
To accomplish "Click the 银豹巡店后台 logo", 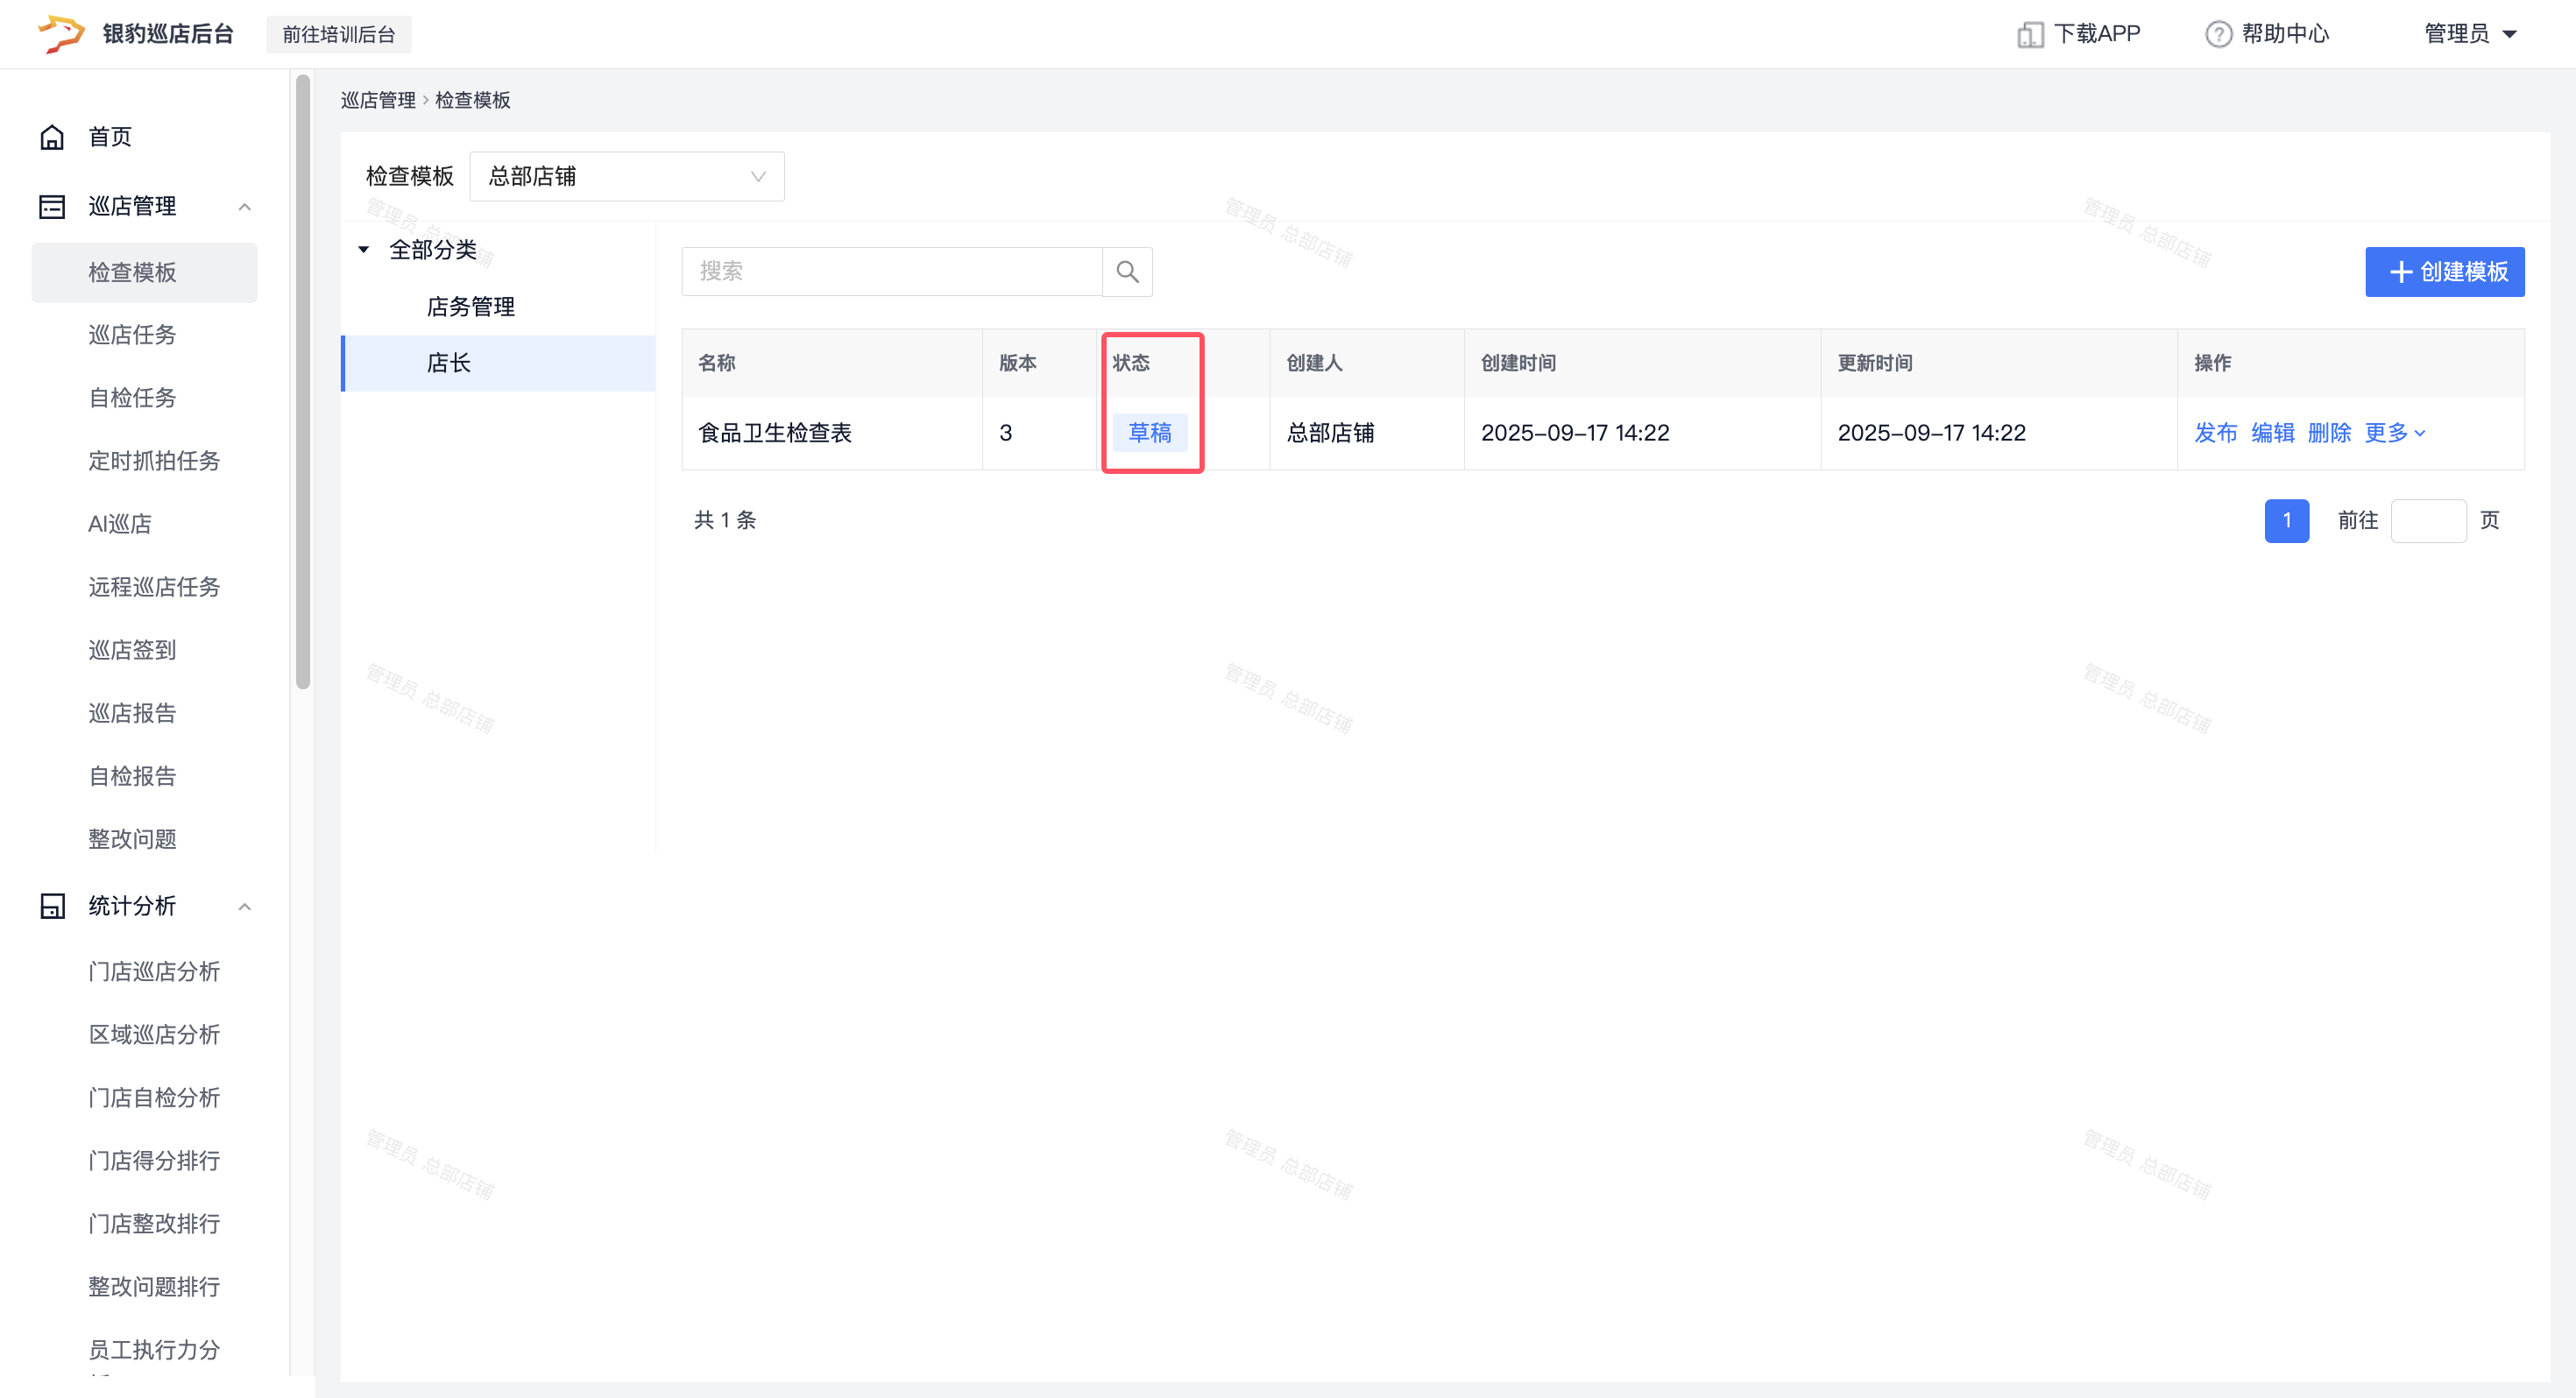I will pyautogui.click(x=61, y=34).
